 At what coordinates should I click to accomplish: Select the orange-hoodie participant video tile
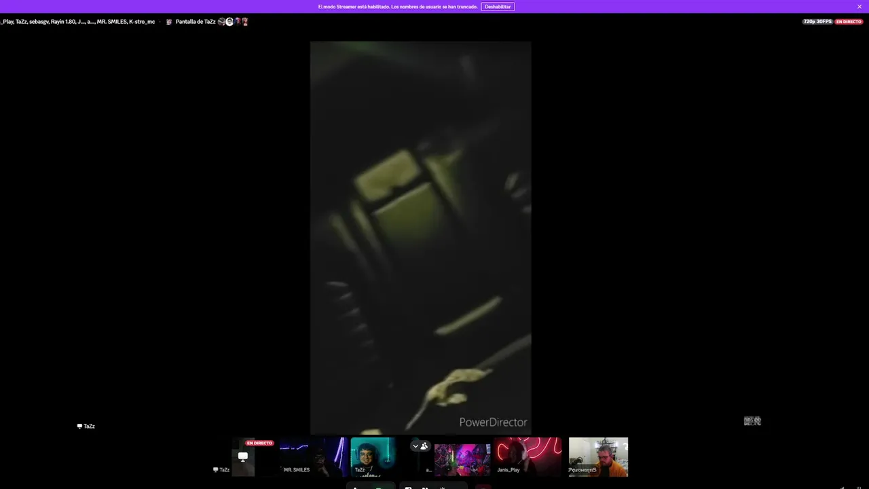598,457
